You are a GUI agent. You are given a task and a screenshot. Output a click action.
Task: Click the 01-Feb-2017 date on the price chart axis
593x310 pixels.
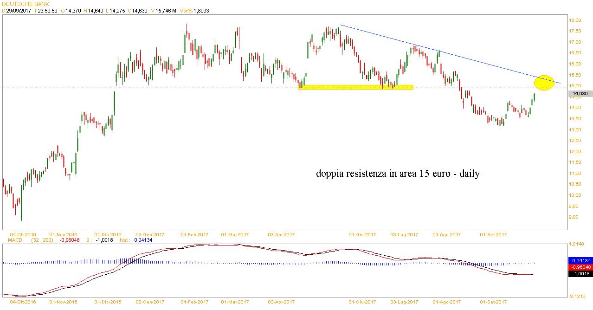(194, 234)
